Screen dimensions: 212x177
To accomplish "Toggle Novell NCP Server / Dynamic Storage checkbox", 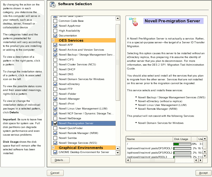I will point(55,113).
